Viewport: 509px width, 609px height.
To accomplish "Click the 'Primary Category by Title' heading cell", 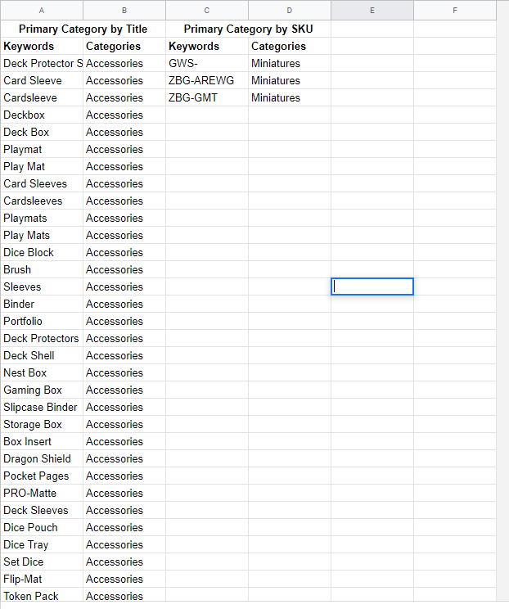I will [83, 29].
